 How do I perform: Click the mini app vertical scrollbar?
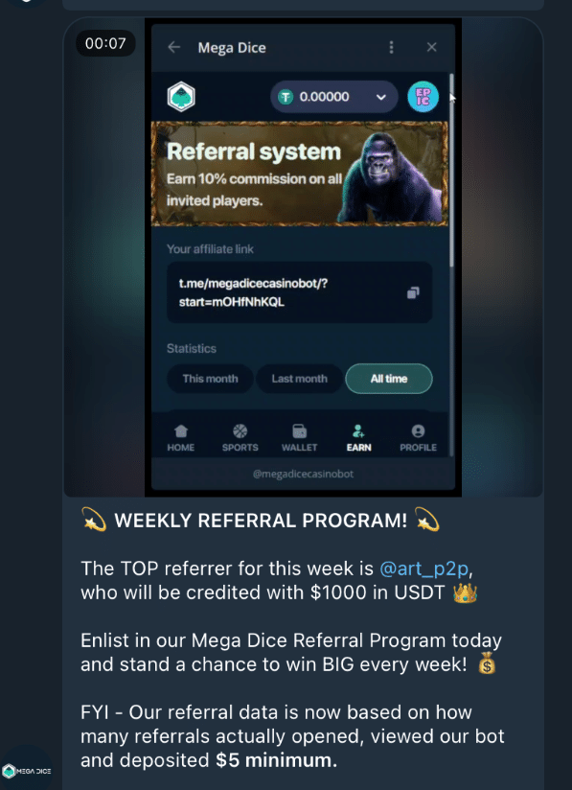451,172
